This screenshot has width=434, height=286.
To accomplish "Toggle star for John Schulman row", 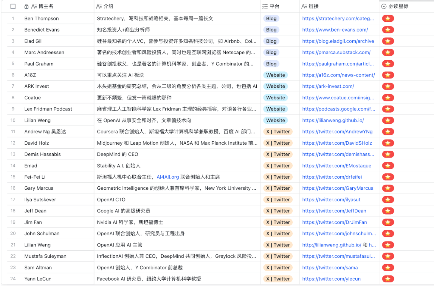I will (x=388, y=233).
